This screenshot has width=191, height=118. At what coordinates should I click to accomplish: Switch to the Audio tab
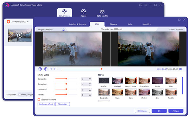click(x=130, y=24)
